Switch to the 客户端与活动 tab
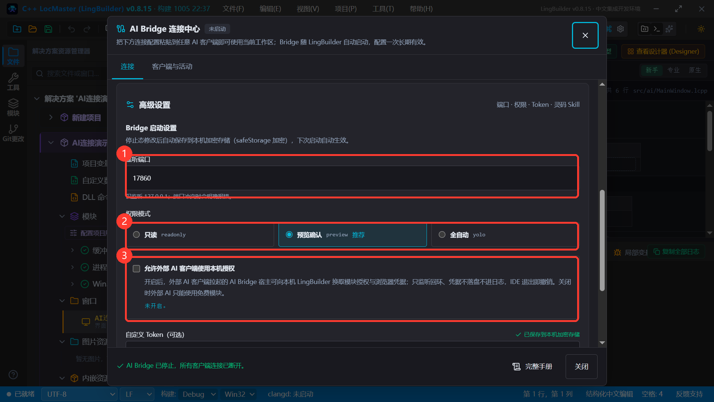This screenshot has height=402, width=714. 172,67
